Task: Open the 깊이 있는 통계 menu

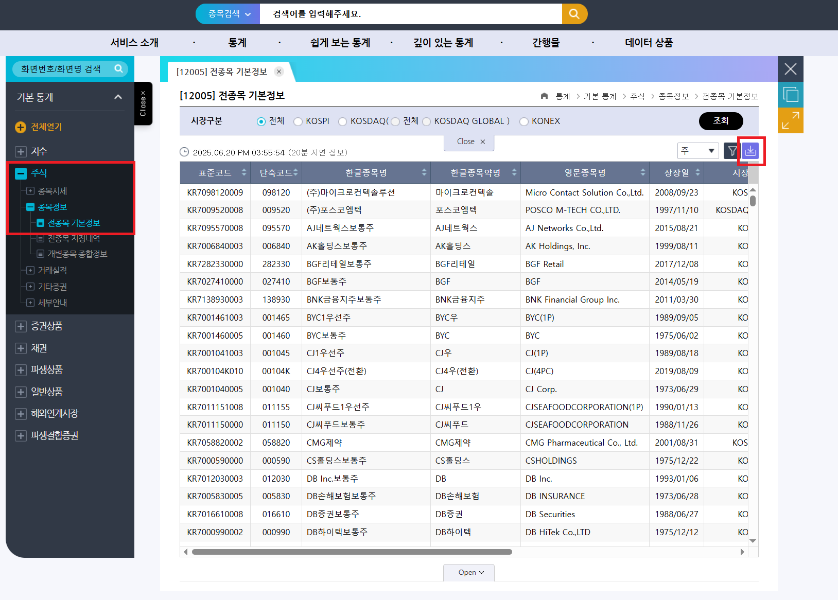Action: point(443,43)
